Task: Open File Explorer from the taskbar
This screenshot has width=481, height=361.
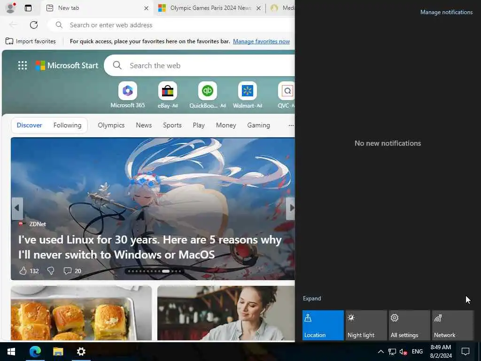Action: [x=58, y=352]
